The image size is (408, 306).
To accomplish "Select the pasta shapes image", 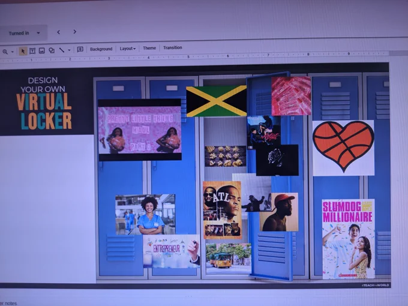I will (x=226, y=156).
